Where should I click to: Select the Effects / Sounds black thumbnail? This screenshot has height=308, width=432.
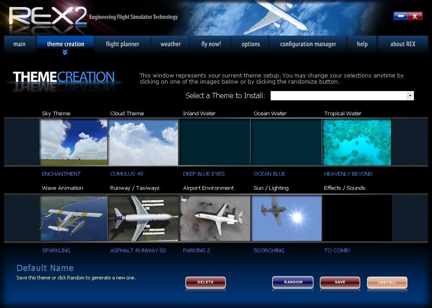point(357,218)
